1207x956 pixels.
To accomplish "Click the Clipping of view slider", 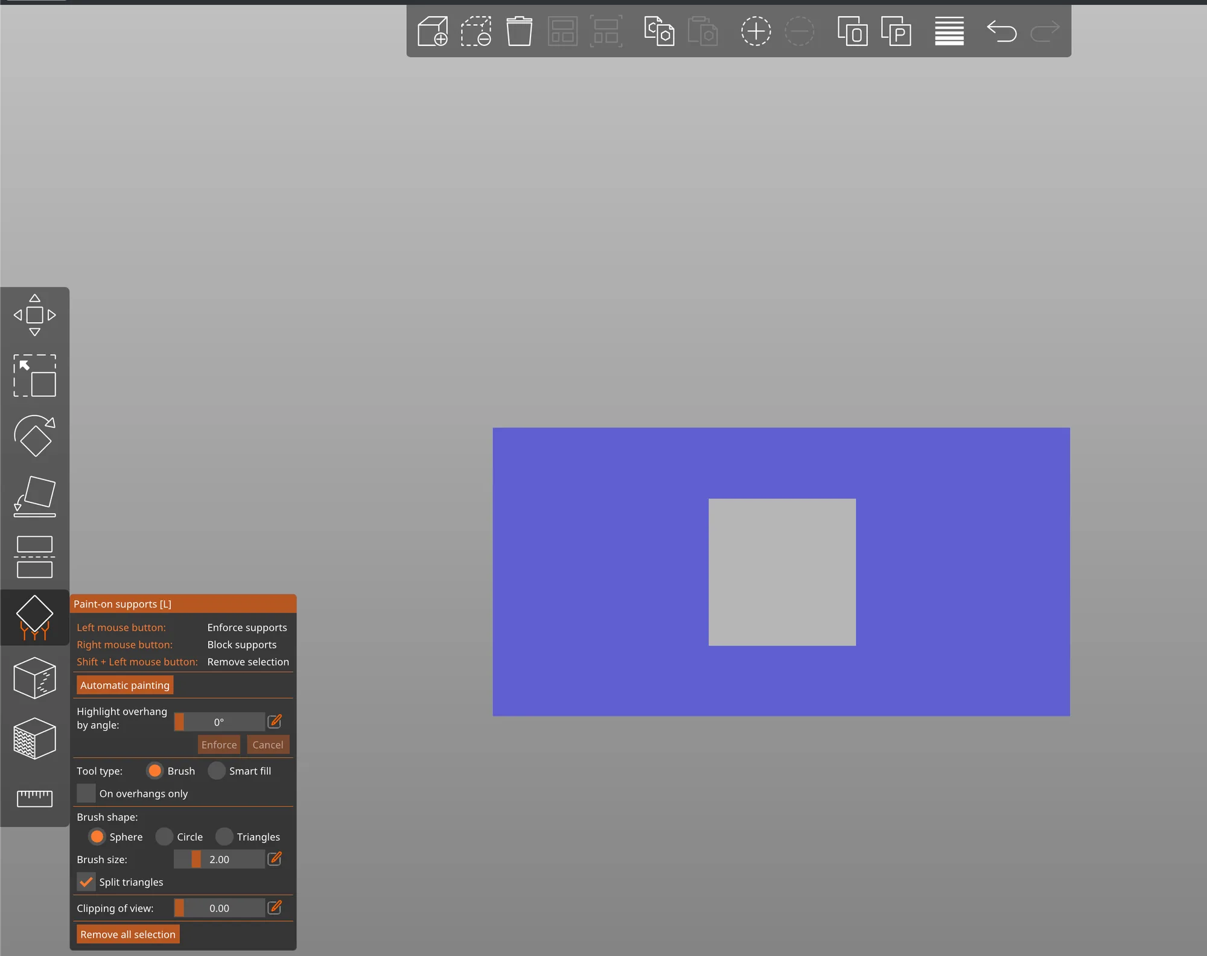I will tap(219, 908).
